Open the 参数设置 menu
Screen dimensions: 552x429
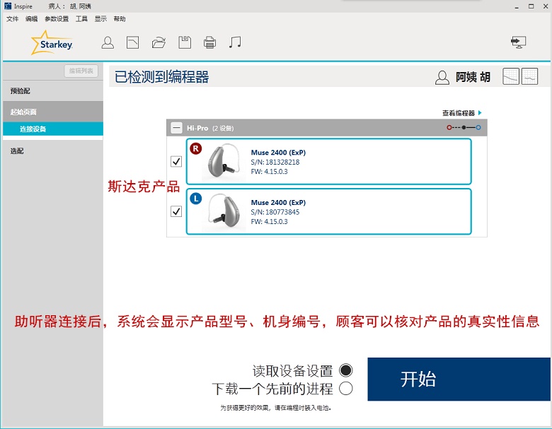tap(57, 19)
